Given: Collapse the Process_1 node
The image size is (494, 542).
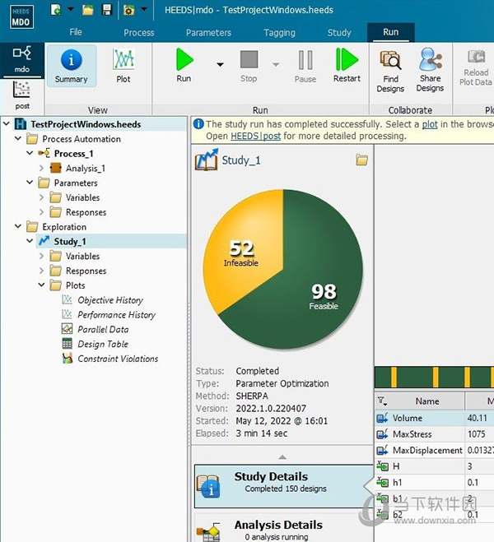Looking at the screenshot, I should click(x=30, y=153).
